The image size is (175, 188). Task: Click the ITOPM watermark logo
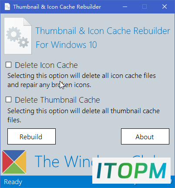pyautogui.click(x=131, y=171)
